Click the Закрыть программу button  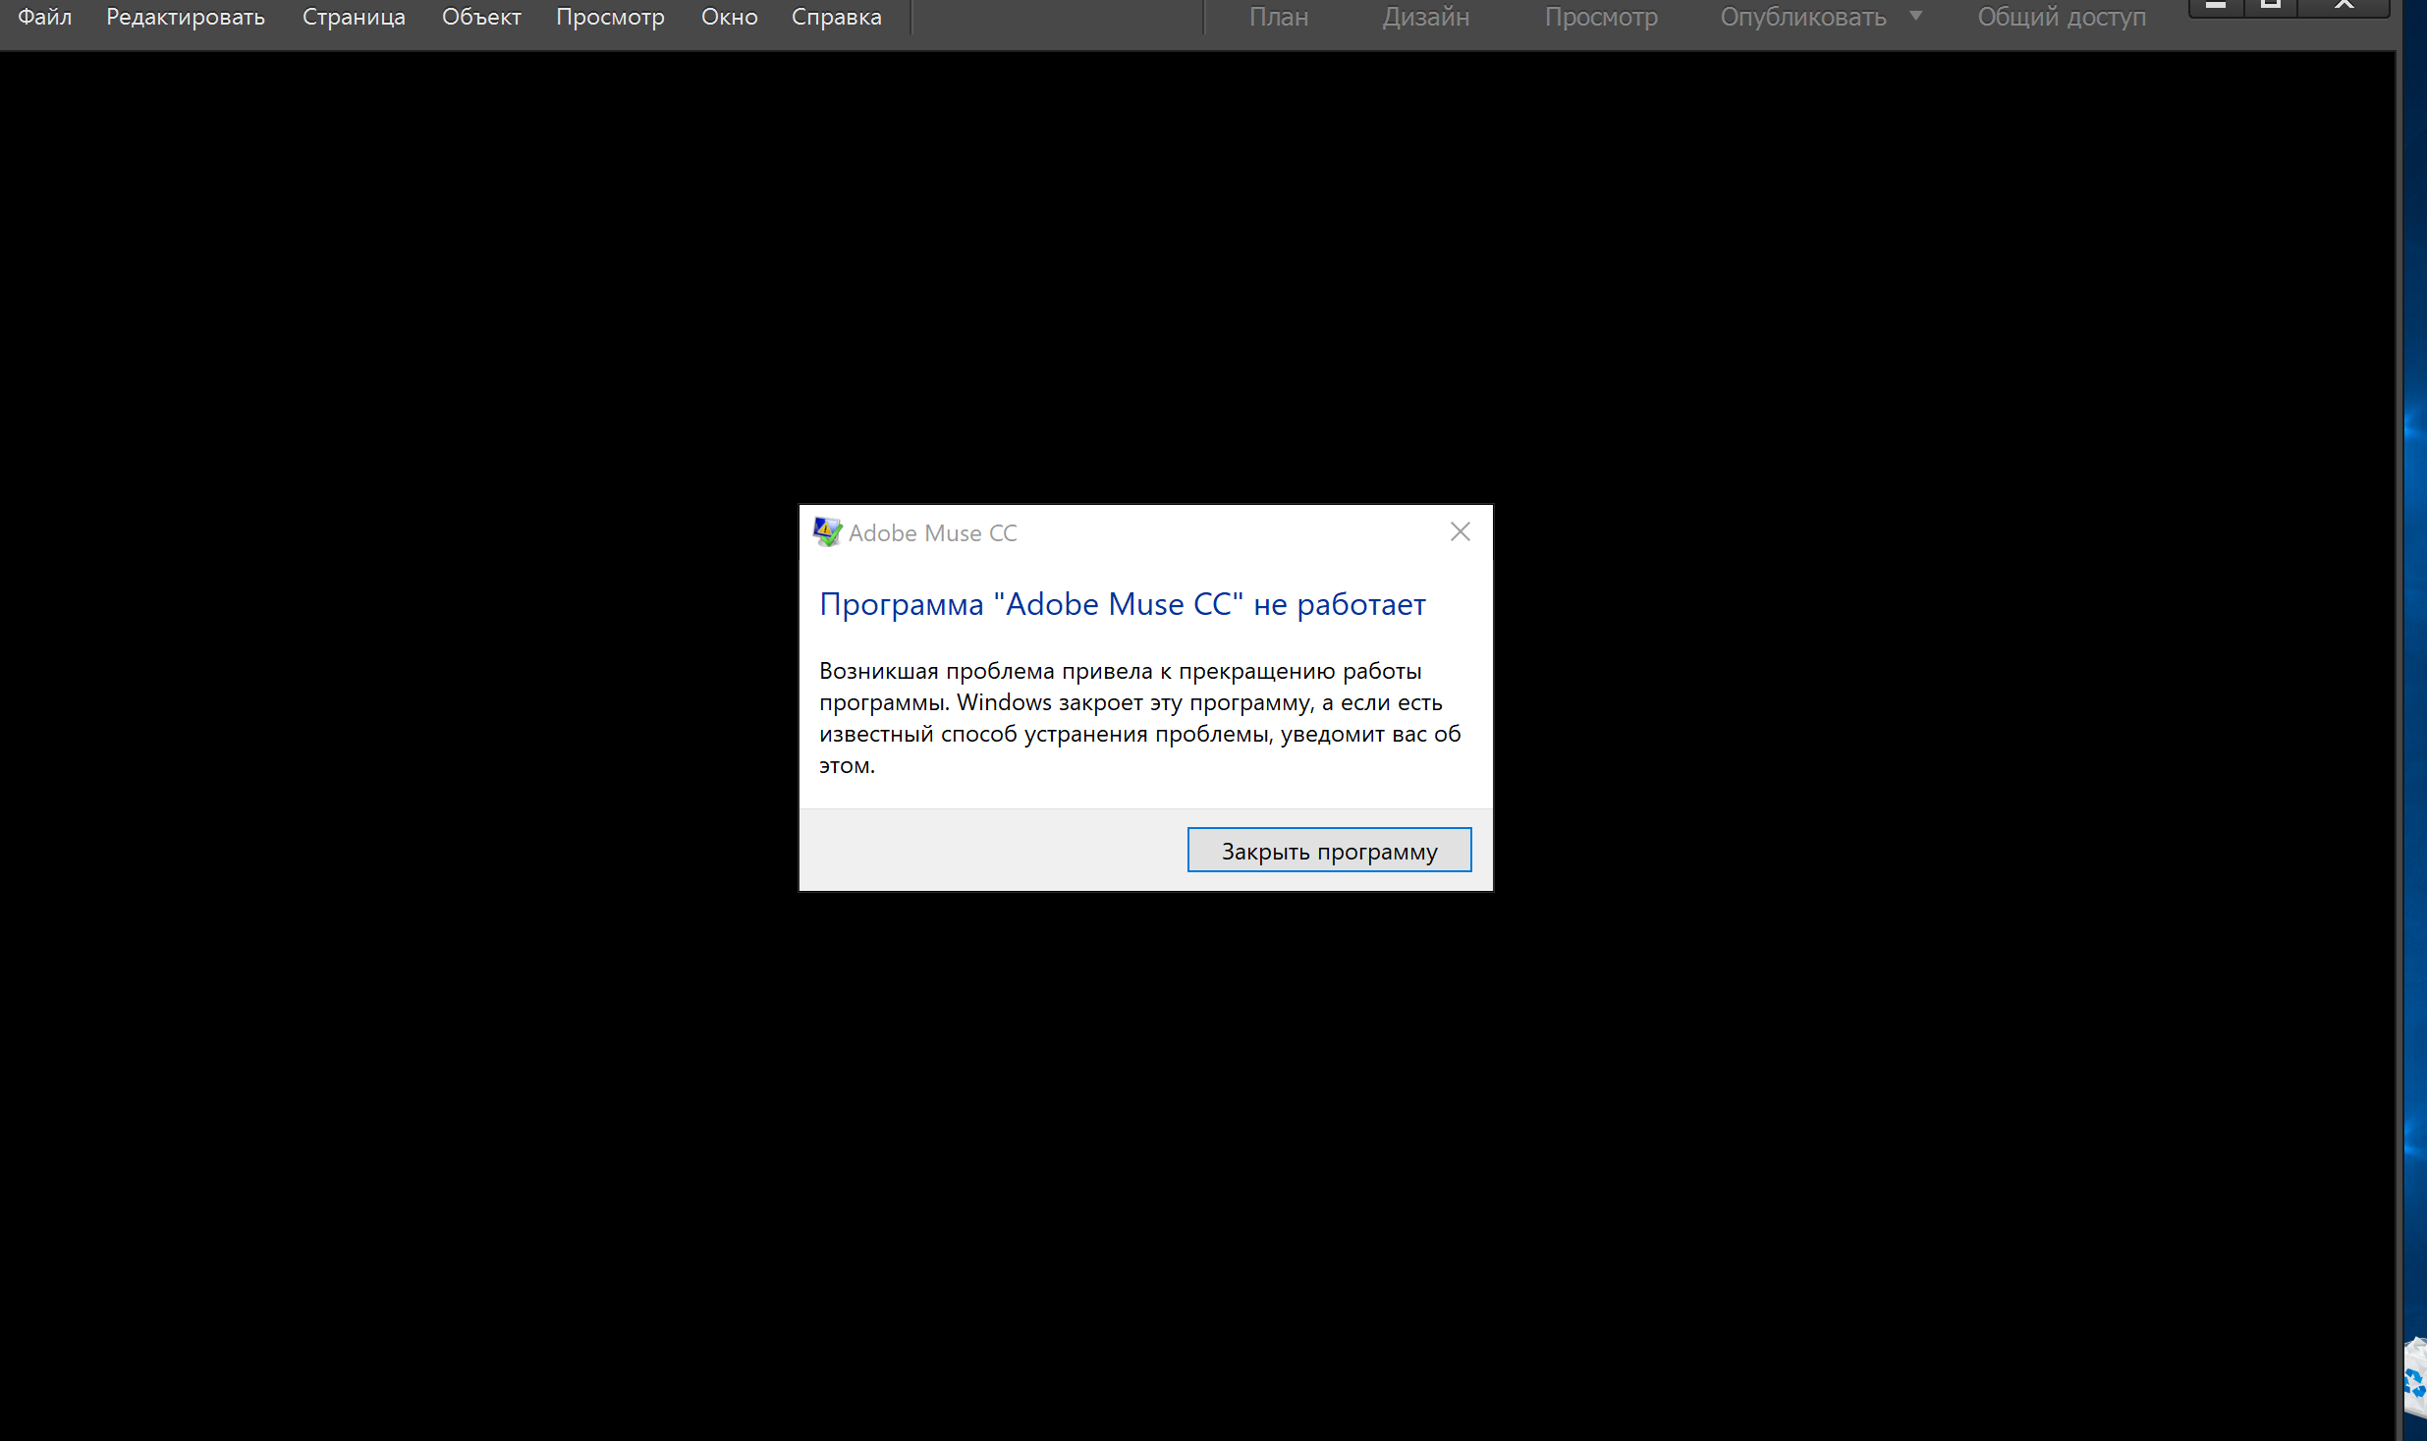click(1329, 850)
